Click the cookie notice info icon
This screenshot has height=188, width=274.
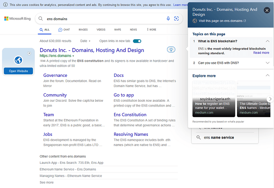point(6,5)
